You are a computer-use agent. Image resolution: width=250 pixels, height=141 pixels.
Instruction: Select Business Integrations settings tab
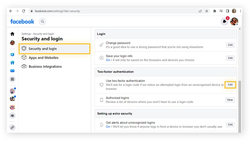click(x=45, y=66)
